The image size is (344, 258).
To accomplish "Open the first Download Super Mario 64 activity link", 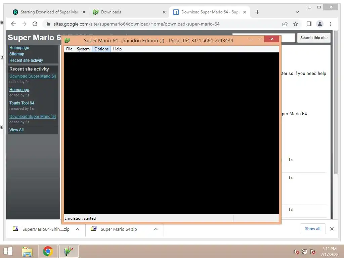I will (x=33, y=76).
